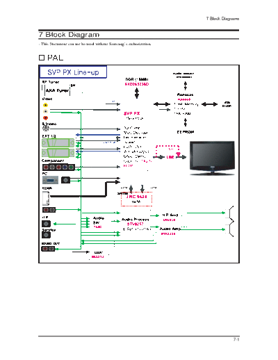Click the red audio RCA jack under Video
The image size is (278, 360).
(46, 118)
